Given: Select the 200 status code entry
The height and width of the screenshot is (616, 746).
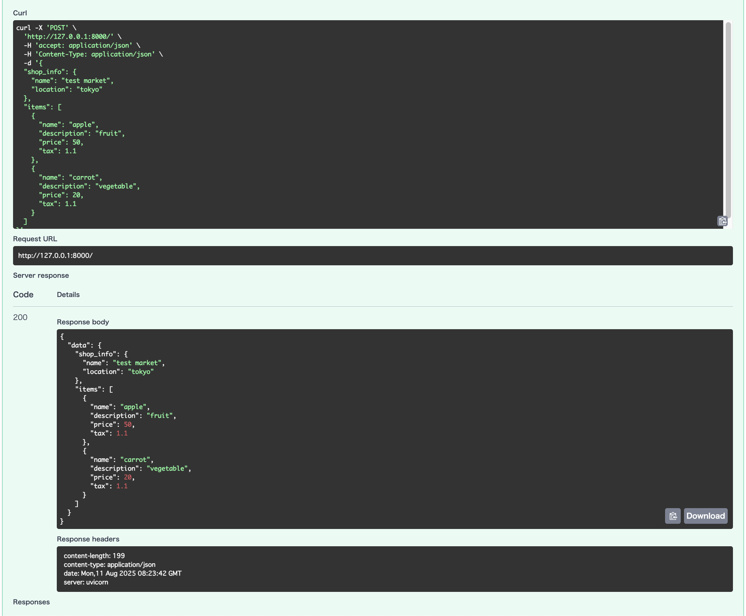Looking at the screenshot, I should [20, 317].
